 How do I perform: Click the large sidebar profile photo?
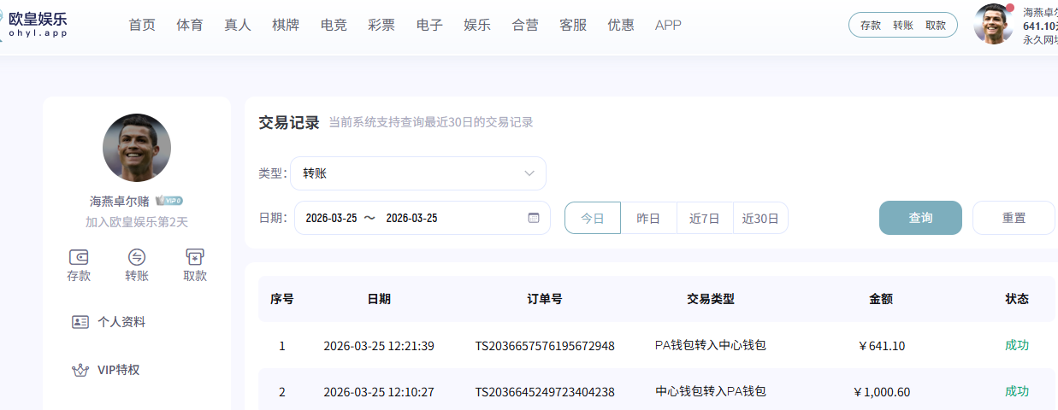(x=137, y=148)
